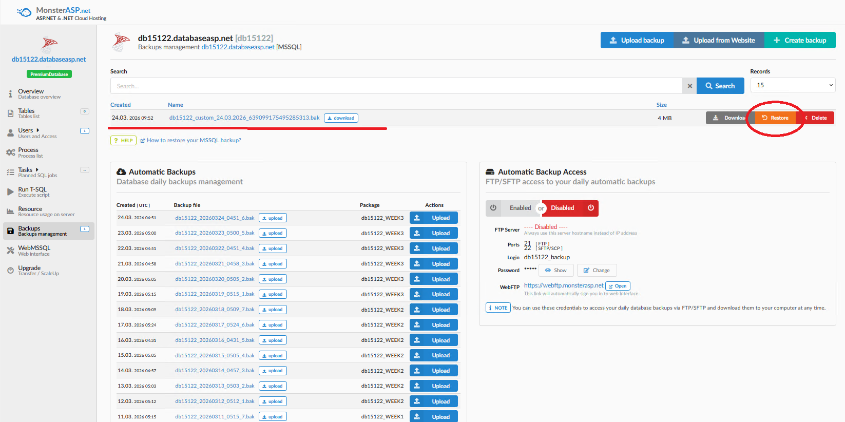Toggle the Disabled backup access switch

point(570,208)
